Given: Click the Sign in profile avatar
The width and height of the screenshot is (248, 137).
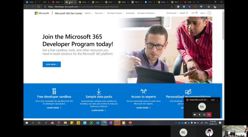Looking at the screenshot, I should point(209,13).
